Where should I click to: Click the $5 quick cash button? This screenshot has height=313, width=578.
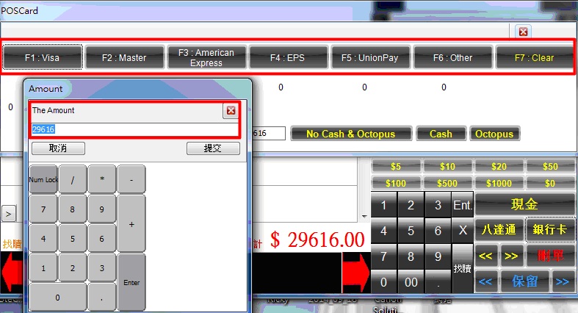(x=396, y=166)
